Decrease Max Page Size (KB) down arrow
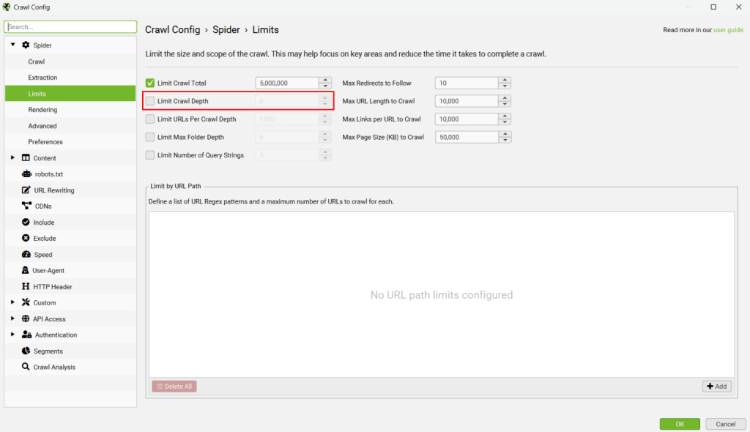The height and width of the screenshot is (432, 750). point(505,140)
